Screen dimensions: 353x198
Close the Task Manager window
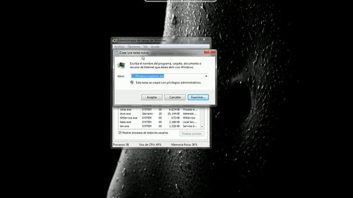click(x=204, y=40)
